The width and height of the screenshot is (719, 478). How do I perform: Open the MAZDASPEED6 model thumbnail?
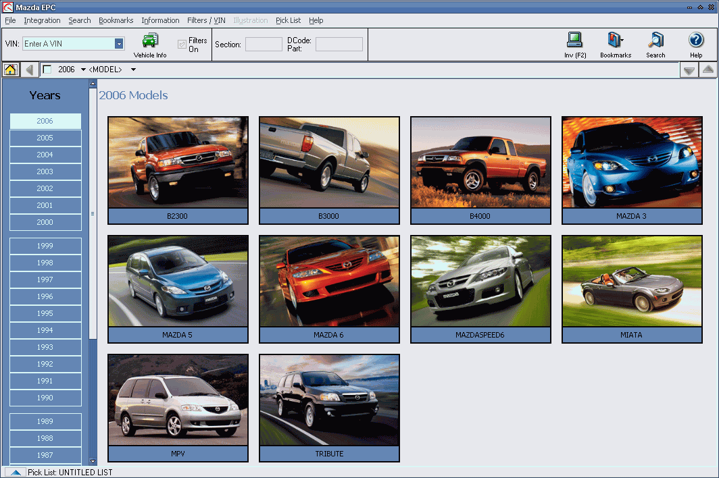480,289
